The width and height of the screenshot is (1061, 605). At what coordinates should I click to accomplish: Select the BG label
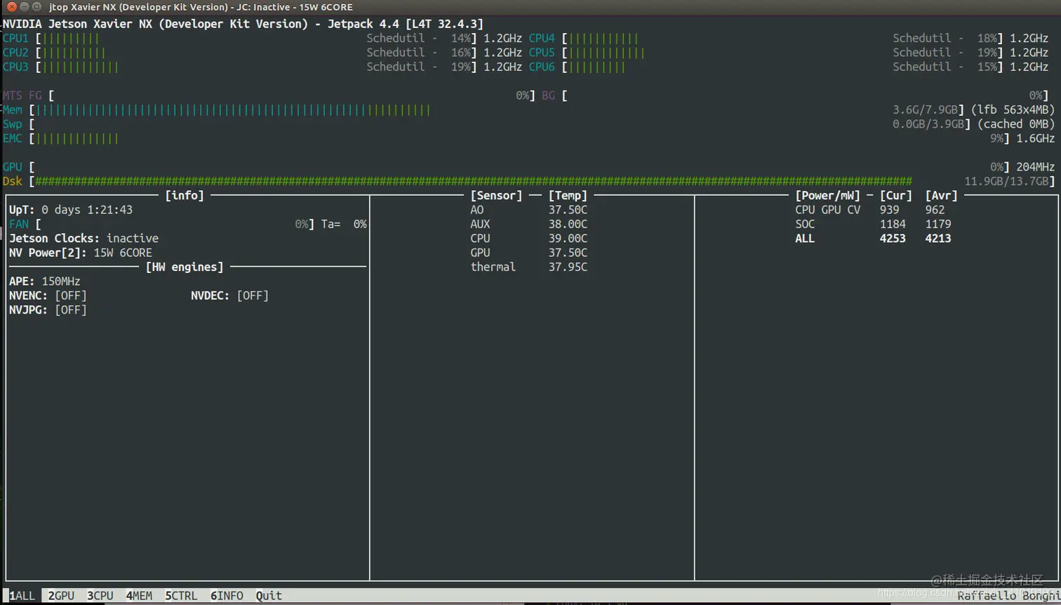[548, 95]
